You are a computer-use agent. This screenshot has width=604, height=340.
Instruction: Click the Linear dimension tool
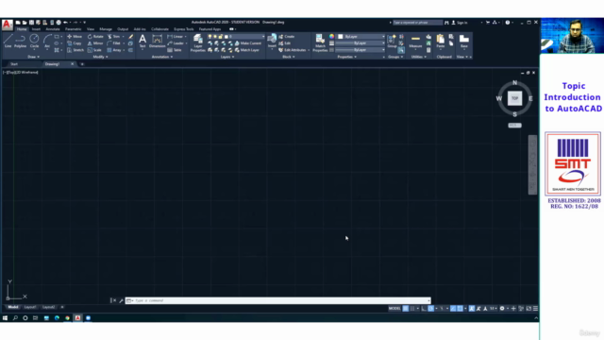(x=176, y=37)
